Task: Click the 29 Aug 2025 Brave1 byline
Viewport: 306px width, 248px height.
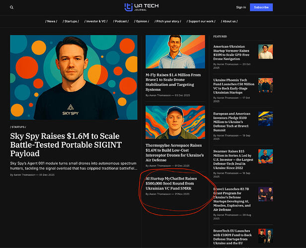Action: click(x=232, y=217)
